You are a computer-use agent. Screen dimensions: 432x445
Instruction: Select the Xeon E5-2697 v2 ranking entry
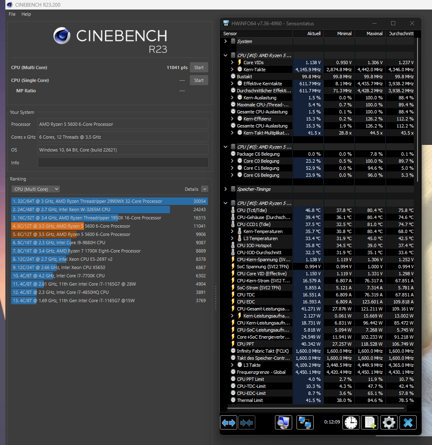110,259
